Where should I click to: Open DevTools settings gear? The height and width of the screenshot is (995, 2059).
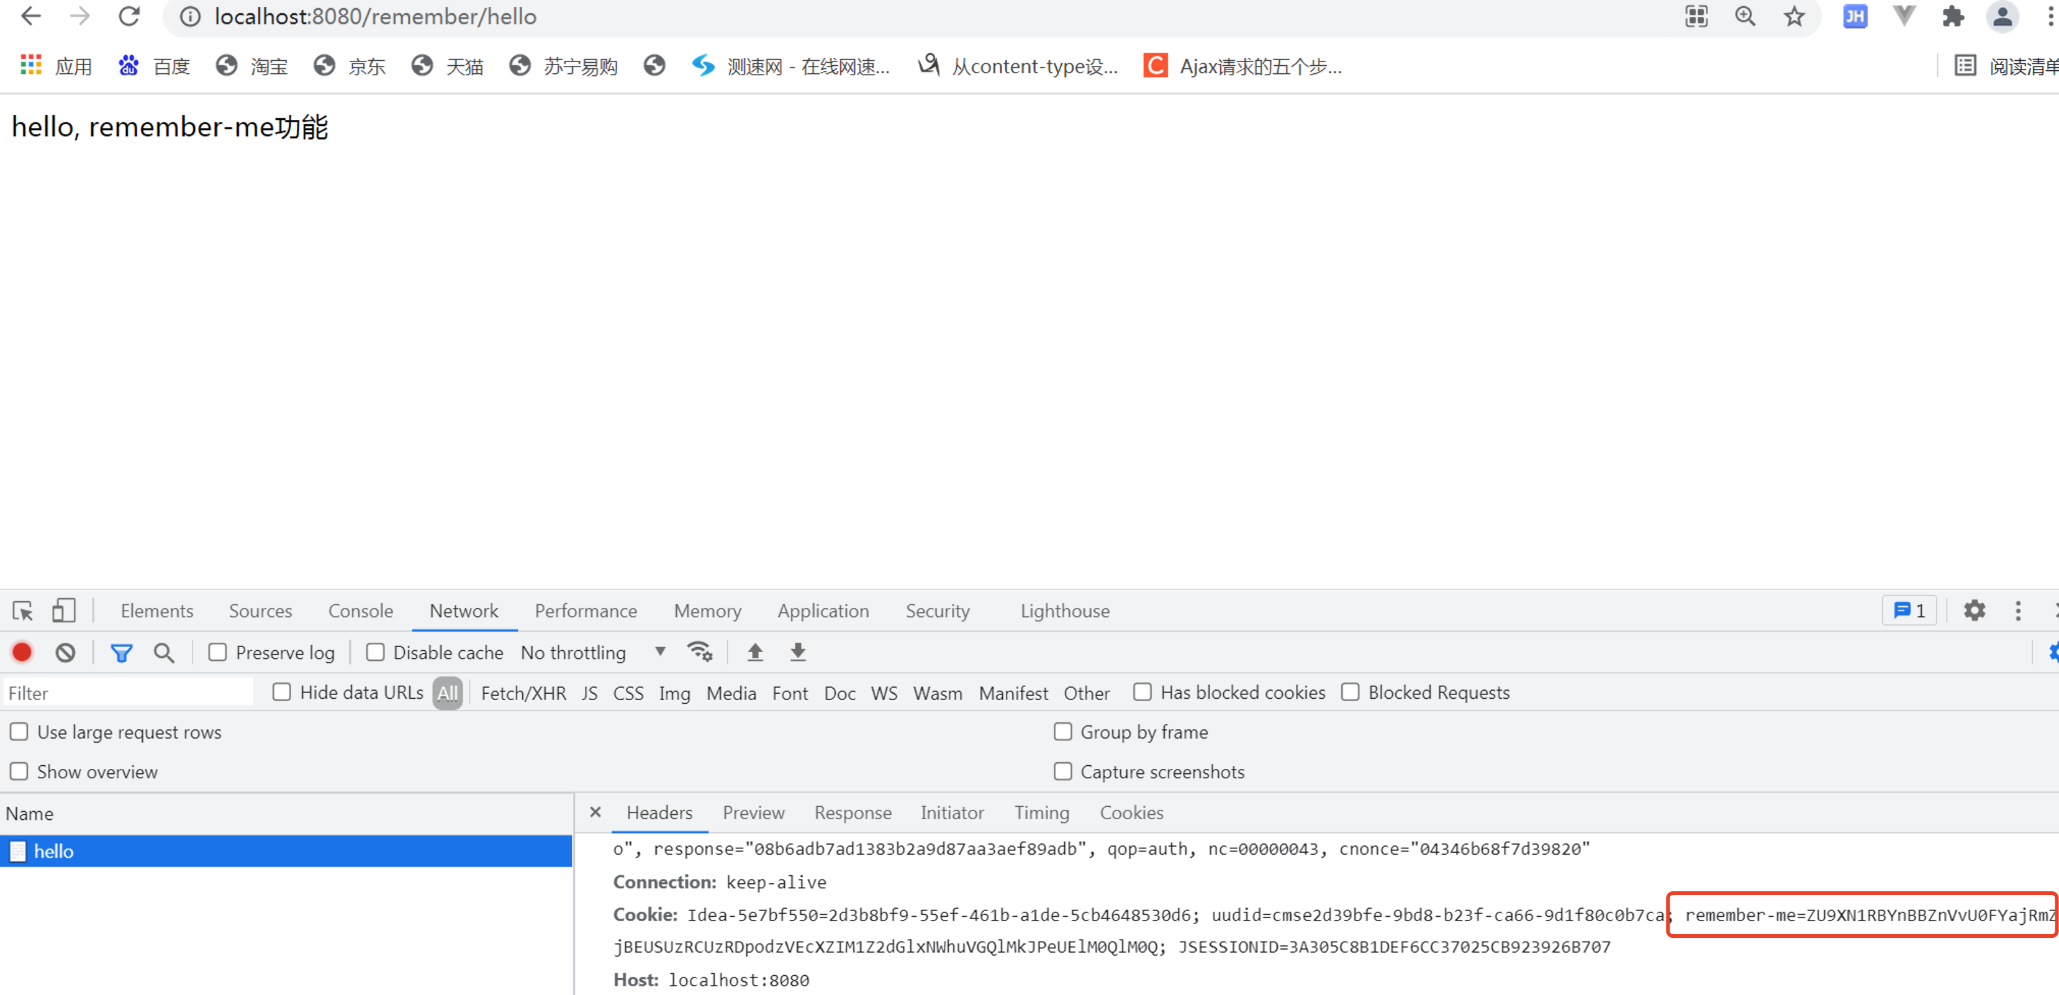1975,611
